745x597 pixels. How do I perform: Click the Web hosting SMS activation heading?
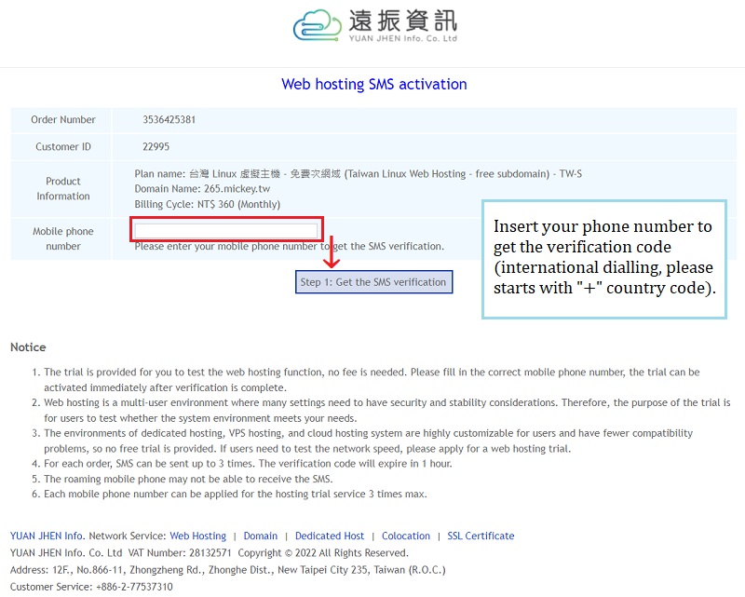point(374,84)
